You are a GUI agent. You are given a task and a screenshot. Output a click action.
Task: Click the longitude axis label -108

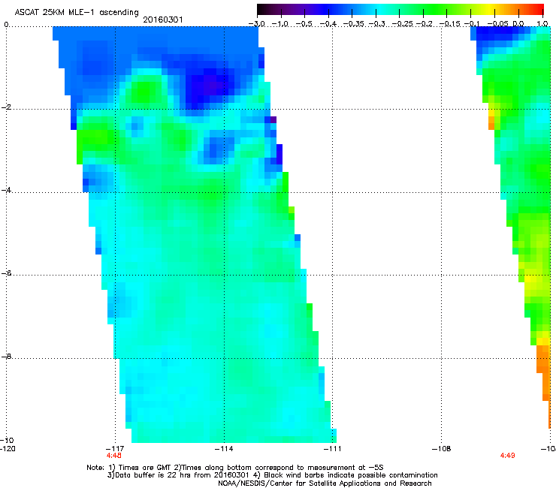(x=441, y=449)
